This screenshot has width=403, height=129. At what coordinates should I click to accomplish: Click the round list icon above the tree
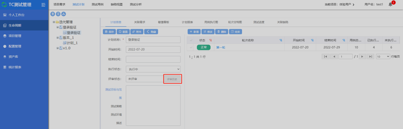pos(58,14)
